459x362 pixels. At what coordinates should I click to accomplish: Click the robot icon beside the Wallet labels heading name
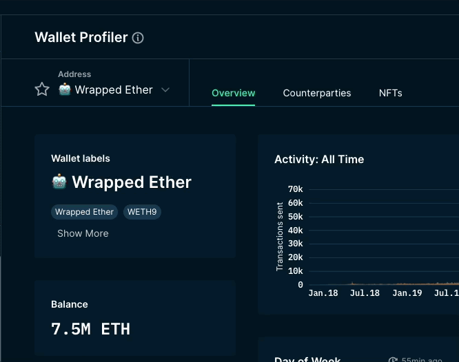click(x=59, y=182)
